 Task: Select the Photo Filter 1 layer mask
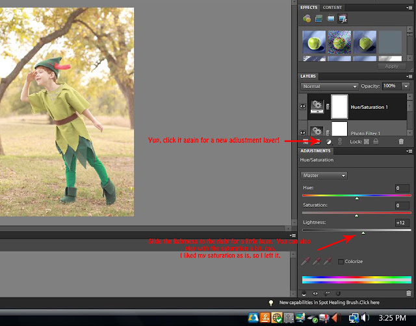[339, 129]
